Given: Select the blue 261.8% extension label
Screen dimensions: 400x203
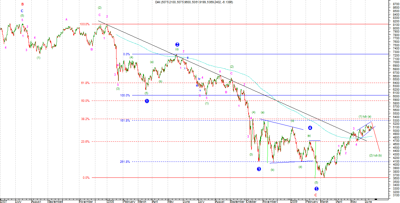Looking at the screenshot, I should [125, 162].
